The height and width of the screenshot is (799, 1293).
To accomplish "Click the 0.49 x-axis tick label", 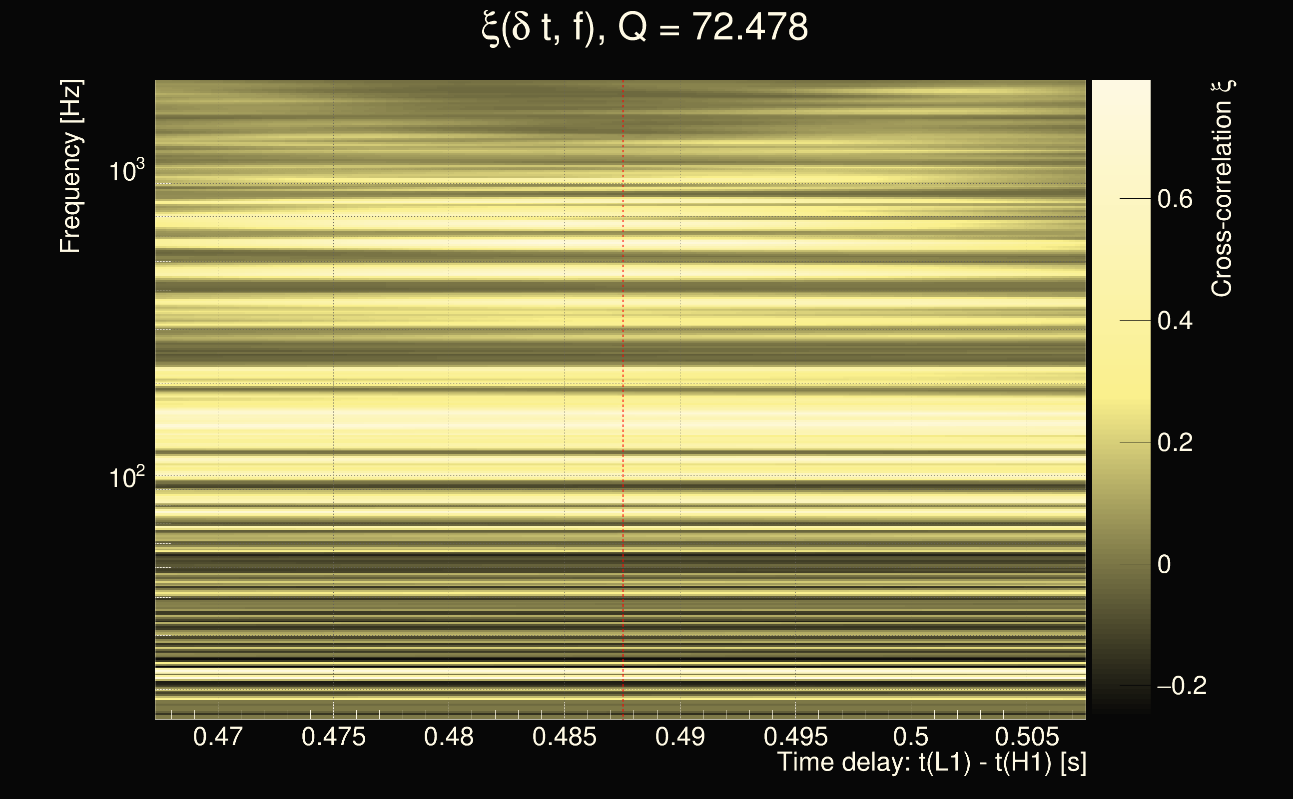I will (680, 736).
